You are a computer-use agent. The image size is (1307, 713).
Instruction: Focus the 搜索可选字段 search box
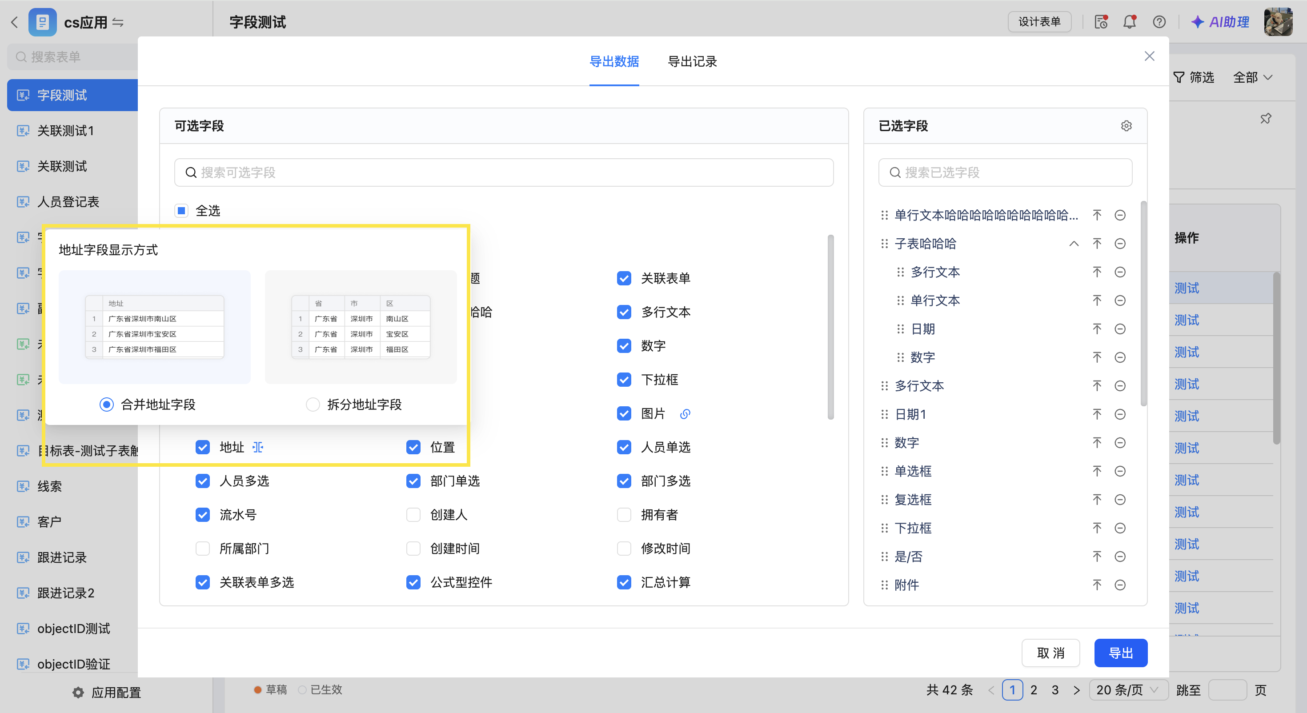tap(504, 172)
